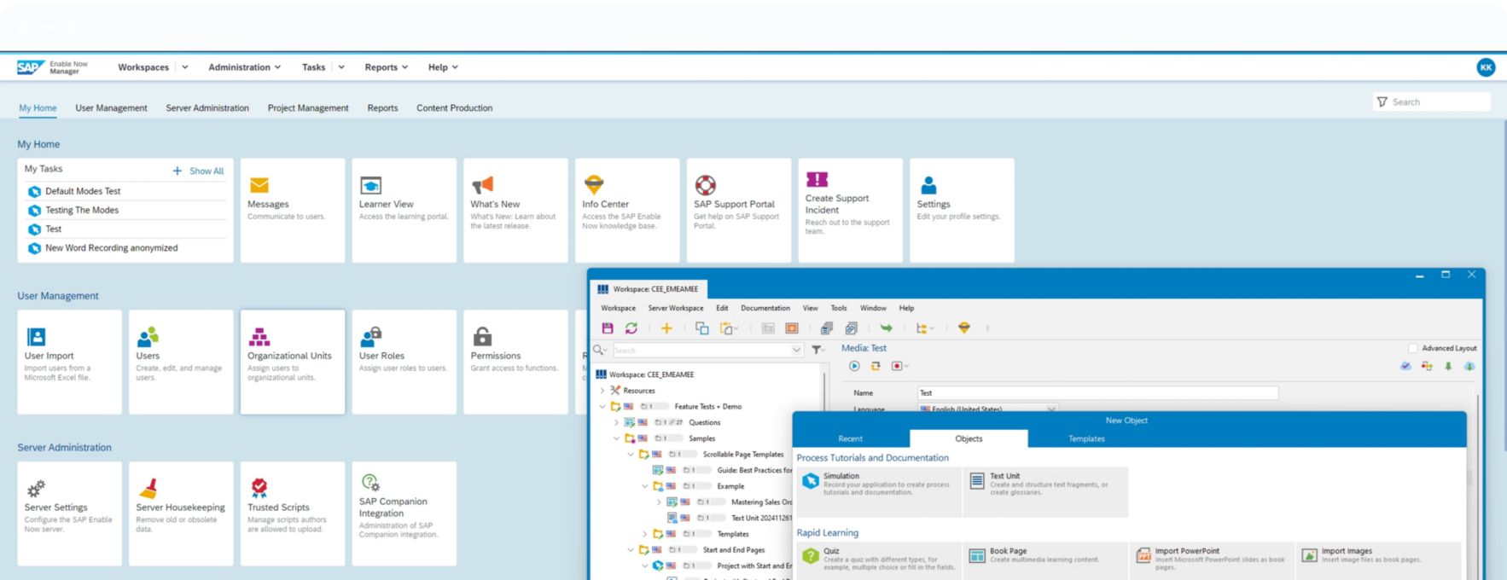Expand the Questions tree node
This screenshot has height=580, width=1507.
[616, 422]
